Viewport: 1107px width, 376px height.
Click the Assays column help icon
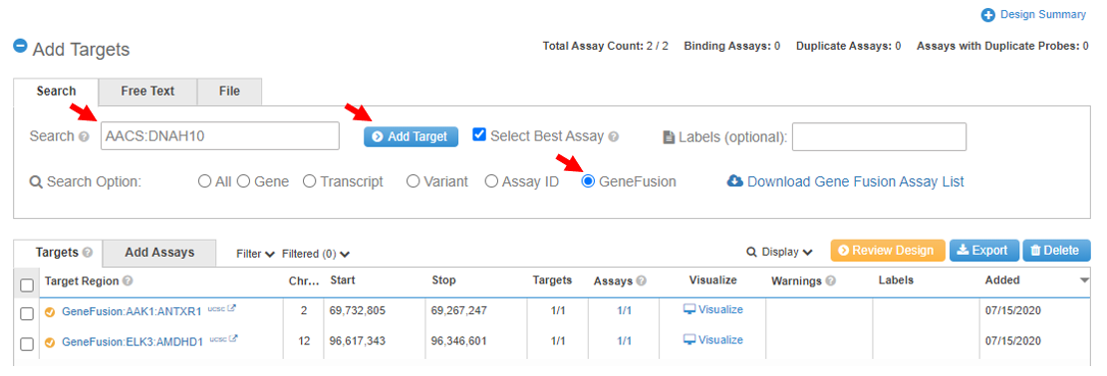tap(641, 281)
